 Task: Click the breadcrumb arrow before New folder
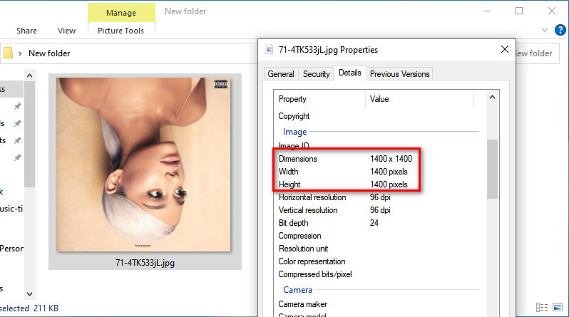[x=21, y=53]
